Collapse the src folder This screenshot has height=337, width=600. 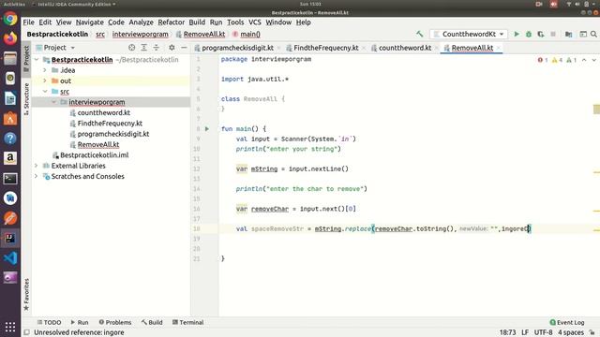pos(45,92)
